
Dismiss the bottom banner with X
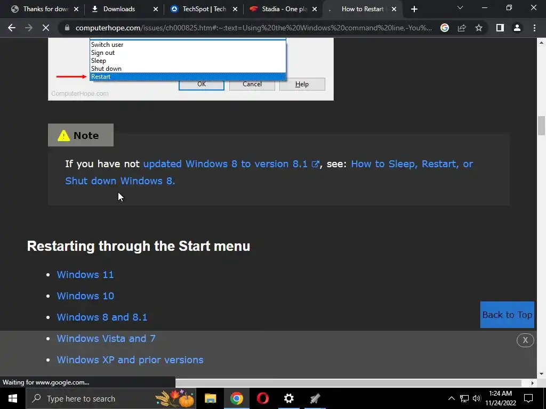pos(525,340)
